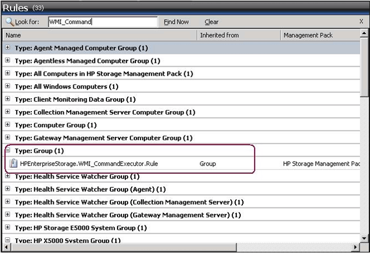The width and height of the screenshot is (370, 253).
Task: Close the find bar with X
Action: point(361,21)
